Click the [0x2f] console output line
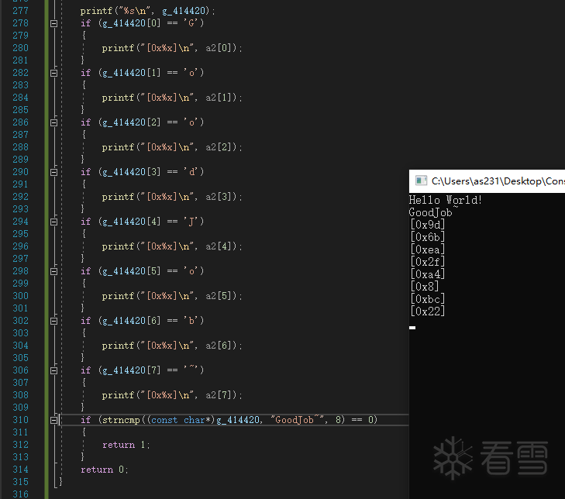This screenshot has height=499, width=565. (x=427, y=262)
